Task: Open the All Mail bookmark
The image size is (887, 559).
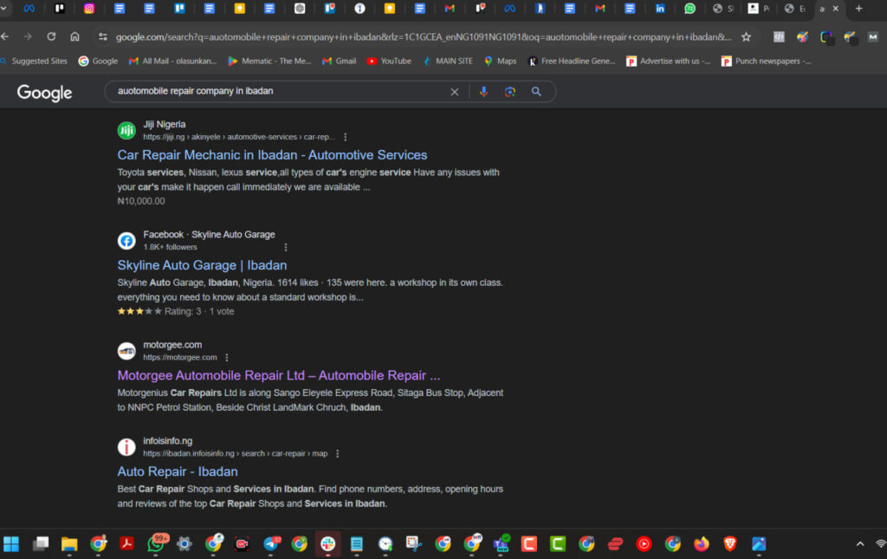Action: click(x=172, y=62)
